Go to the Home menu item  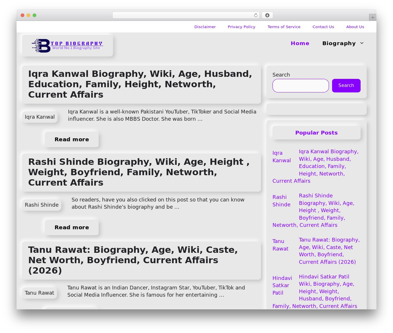click(300, 43)
